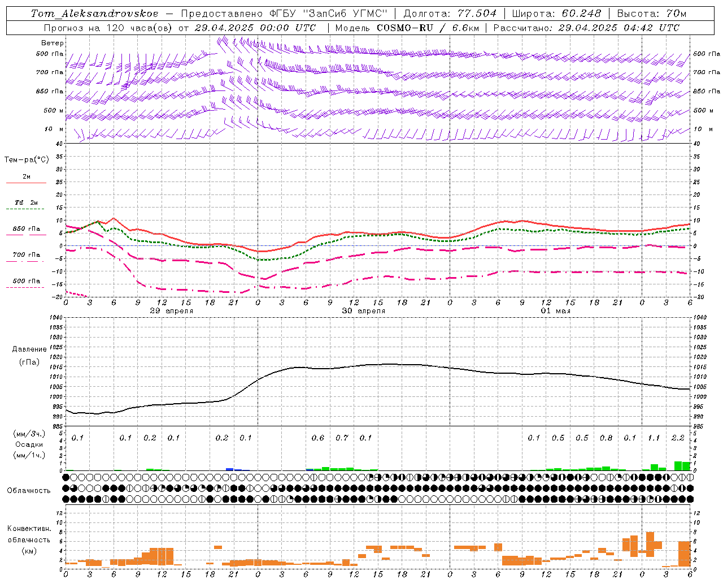Select the model label COSMO-RU / 6.6км
The height and width of the screenshot is (579, 723).
(x=428, y=28)
